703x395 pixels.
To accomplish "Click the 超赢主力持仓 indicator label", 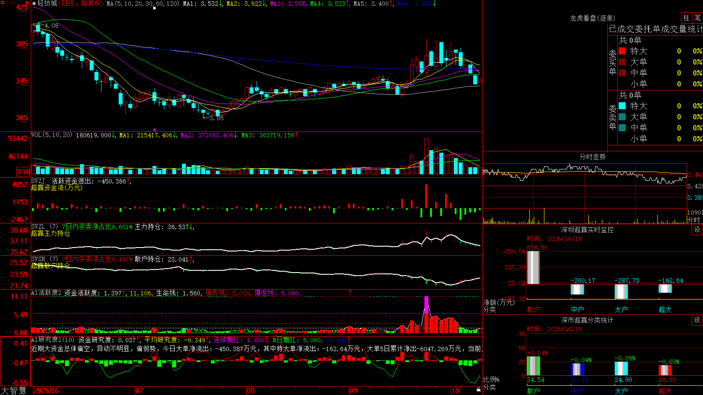I will point(51,233).
